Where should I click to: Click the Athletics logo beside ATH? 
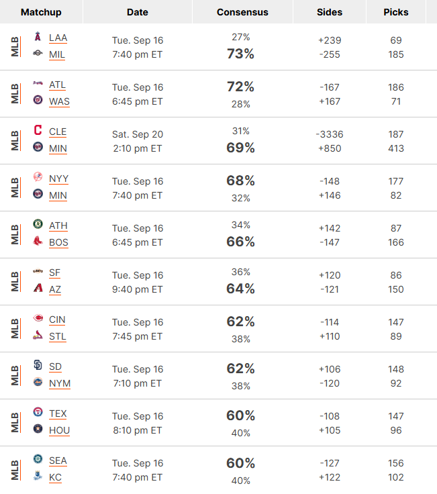[x=38, y=224]
